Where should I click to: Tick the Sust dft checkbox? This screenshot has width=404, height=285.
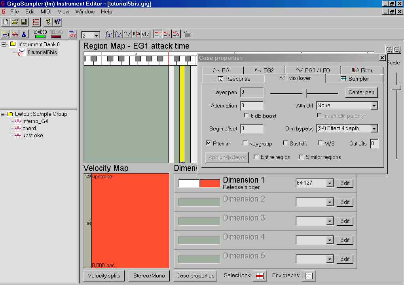285,143
